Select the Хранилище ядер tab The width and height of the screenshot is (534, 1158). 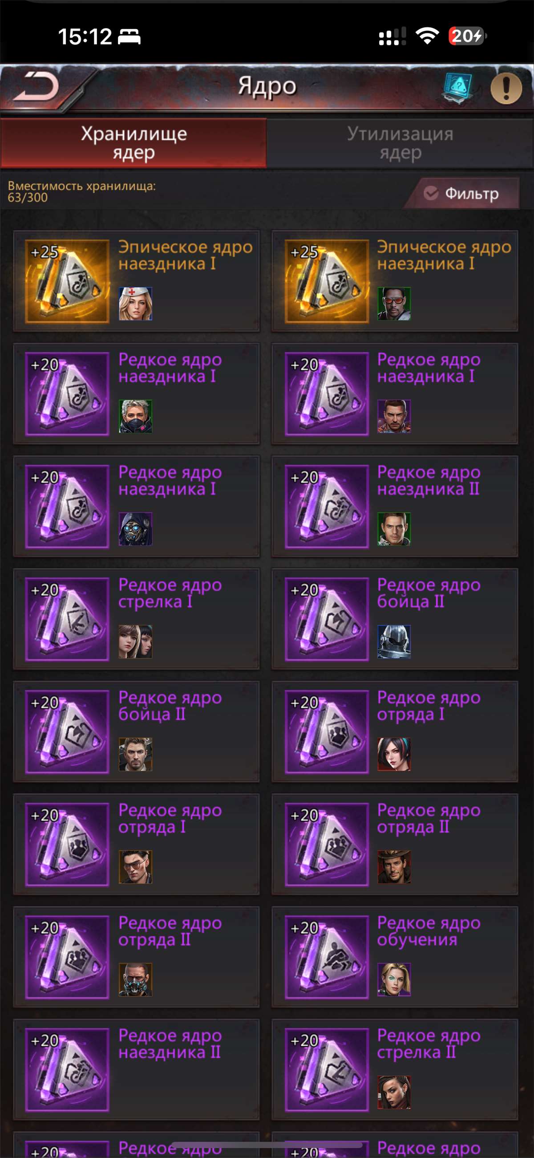pos(133,143)
